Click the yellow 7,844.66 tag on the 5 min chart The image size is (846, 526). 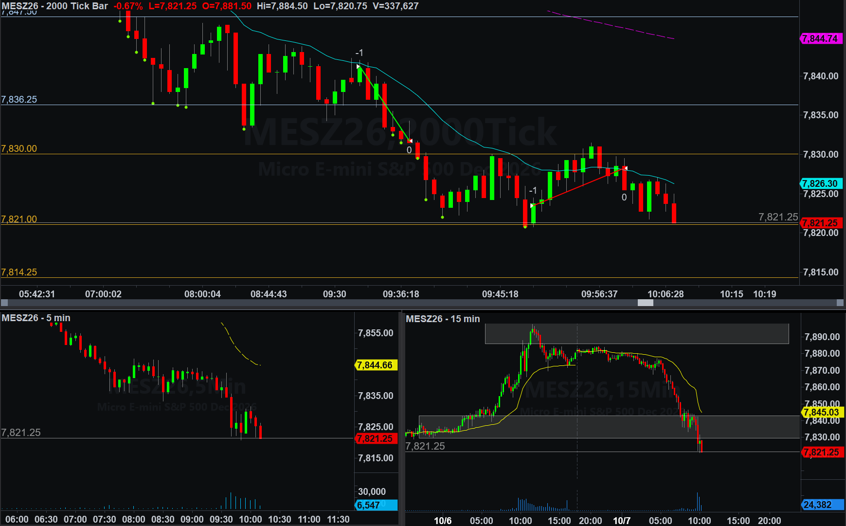tap(377, 365)
